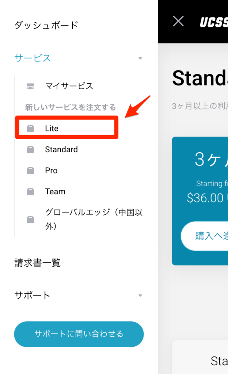Image resolution: width=228 pixels, height=374 pixels.
Task: Click the マイサービス server icon
Action: tap(30, 86)
